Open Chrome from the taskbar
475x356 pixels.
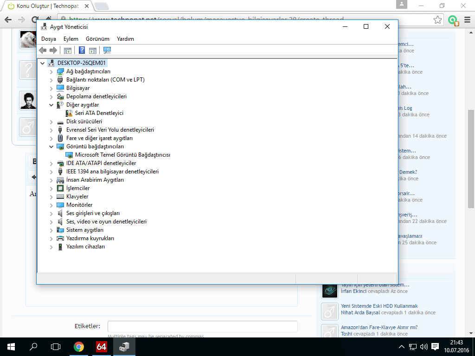point(79,347)
